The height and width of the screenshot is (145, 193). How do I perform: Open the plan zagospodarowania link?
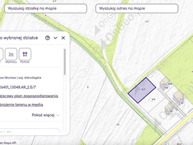29,96
